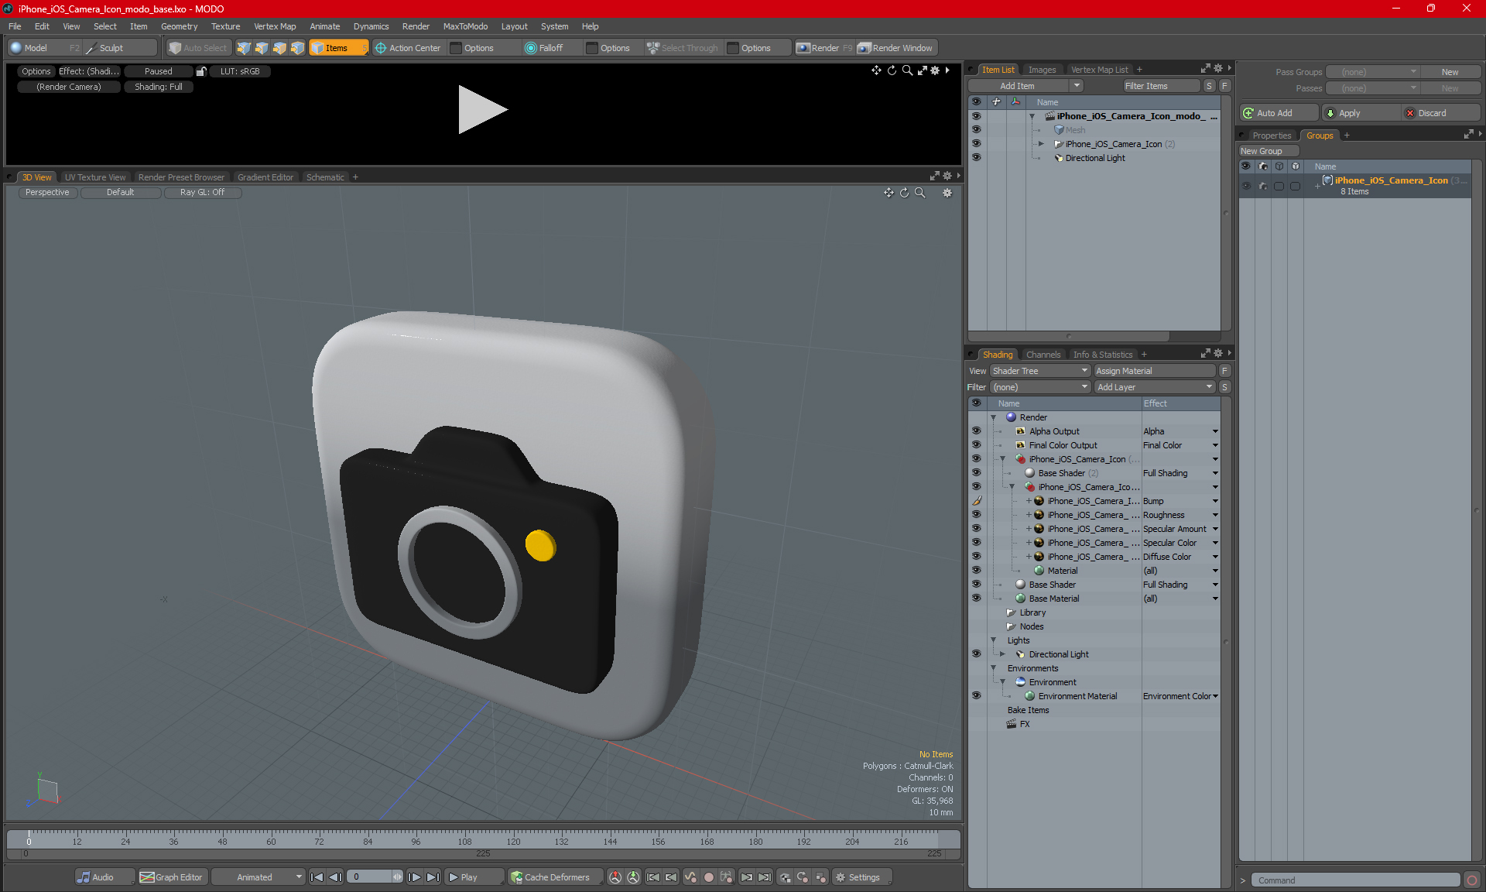Open the Add Layer dropdown
Viewport: 1486px width, 892px height.
tap(1155, 387)
